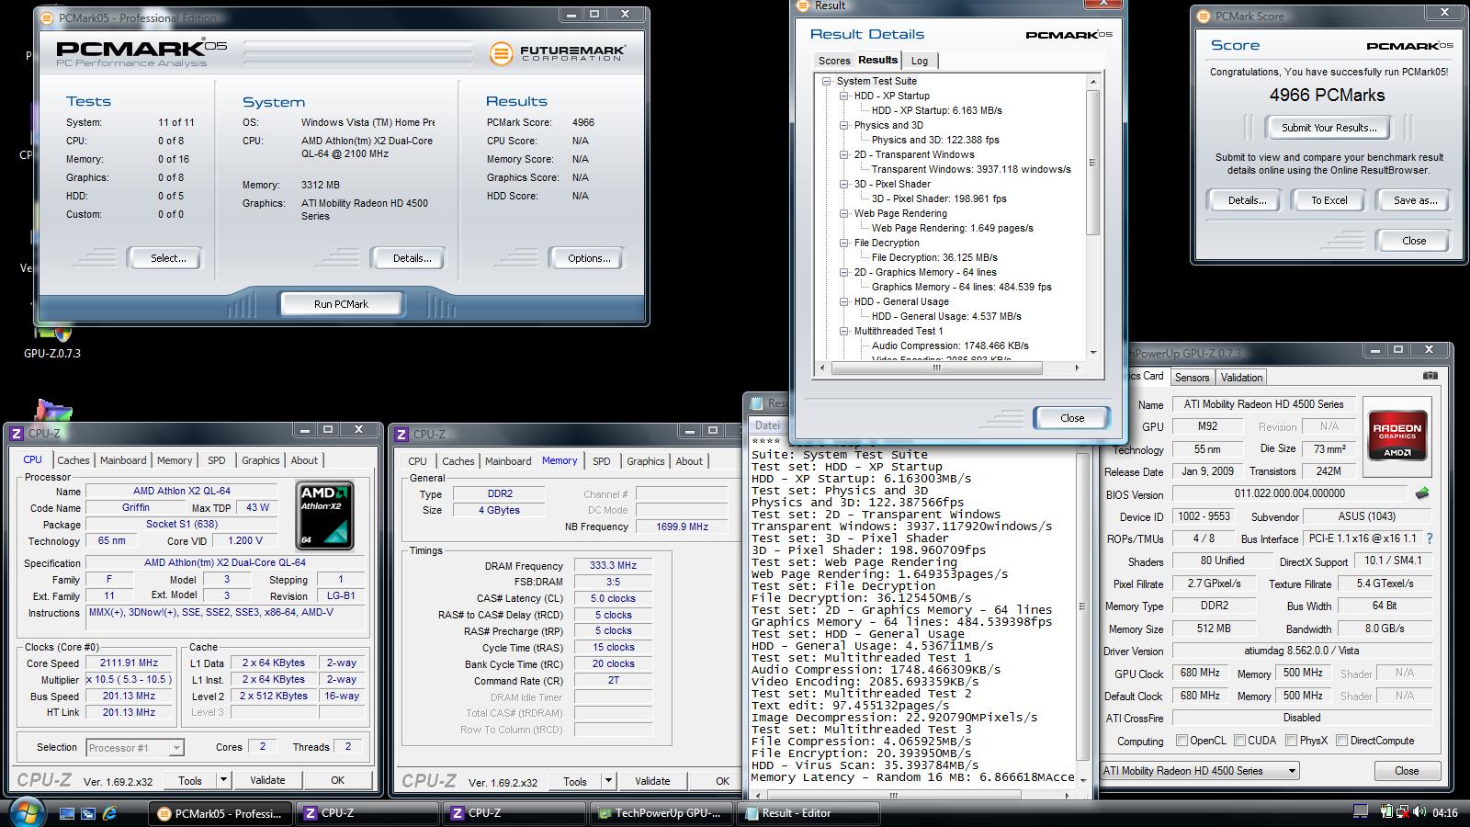The height and width of the screenshot is (827, 1470).
Task: Open Tools dropdown arrow in left CPU-Z
Action: coord(222,780)
